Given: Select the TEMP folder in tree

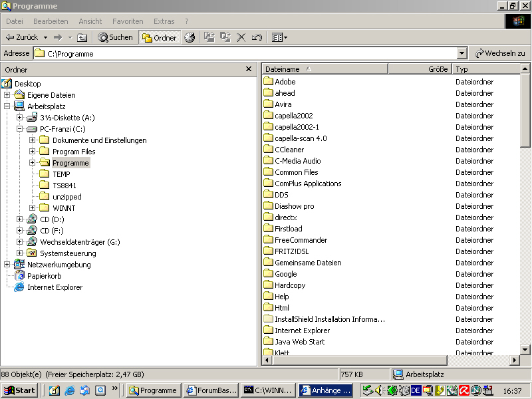Looking at the screenshot, I should pyautogui.click(x=61, y=174).
